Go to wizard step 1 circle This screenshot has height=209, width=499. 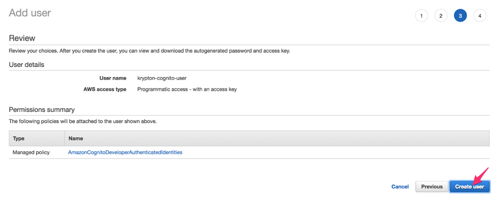[421, 15]
